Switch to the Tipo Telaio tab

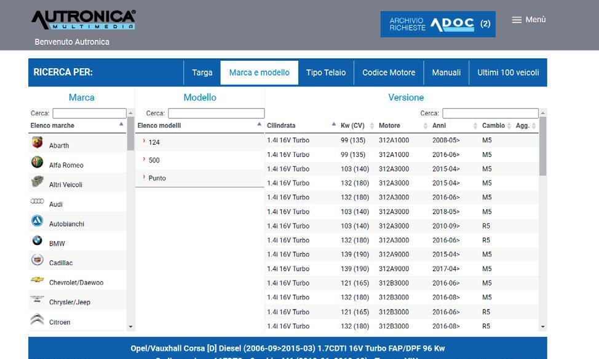(326, 72)
